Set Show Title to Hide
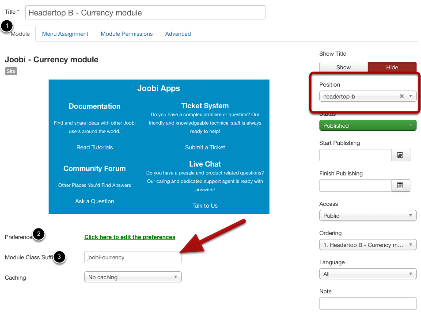This screenshot has height=315, width=421. click(x=392, y=67)
